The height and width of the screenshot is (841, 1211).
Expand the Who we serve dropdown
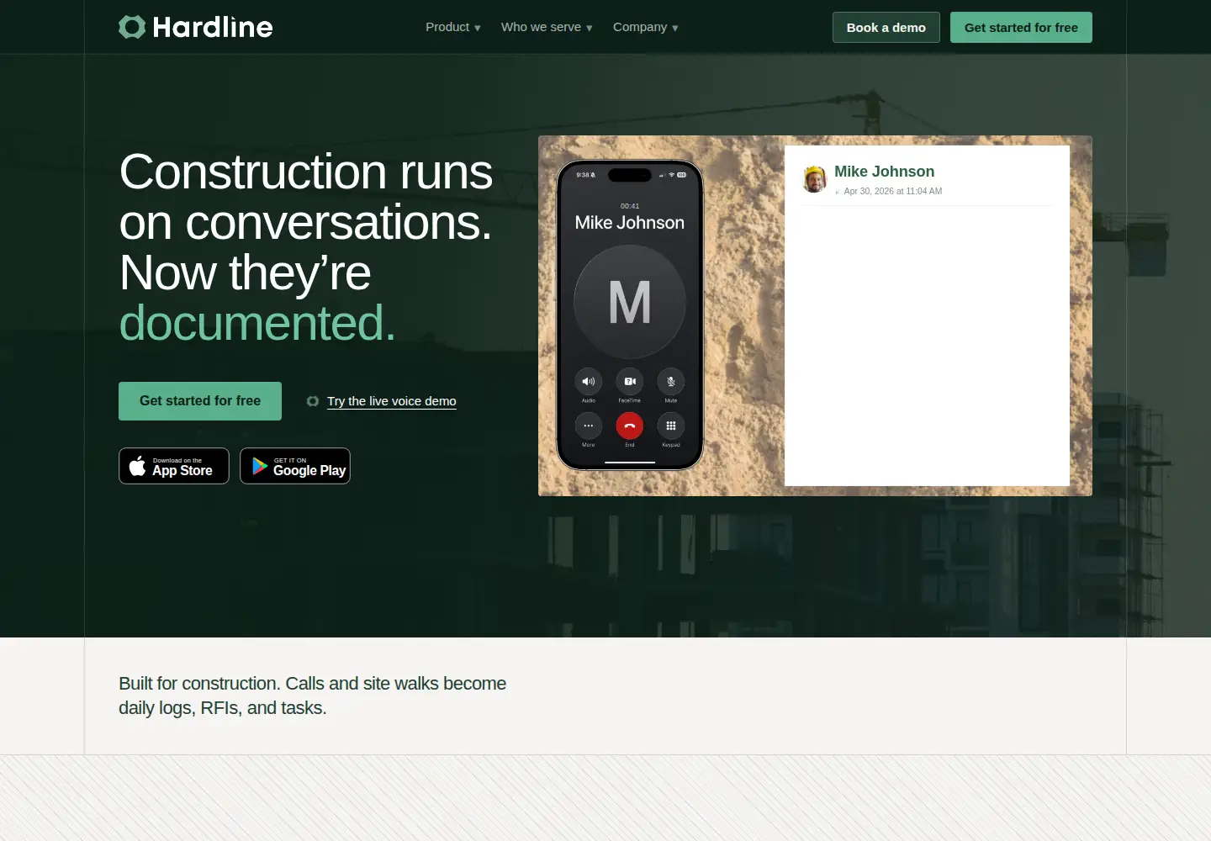547,27
